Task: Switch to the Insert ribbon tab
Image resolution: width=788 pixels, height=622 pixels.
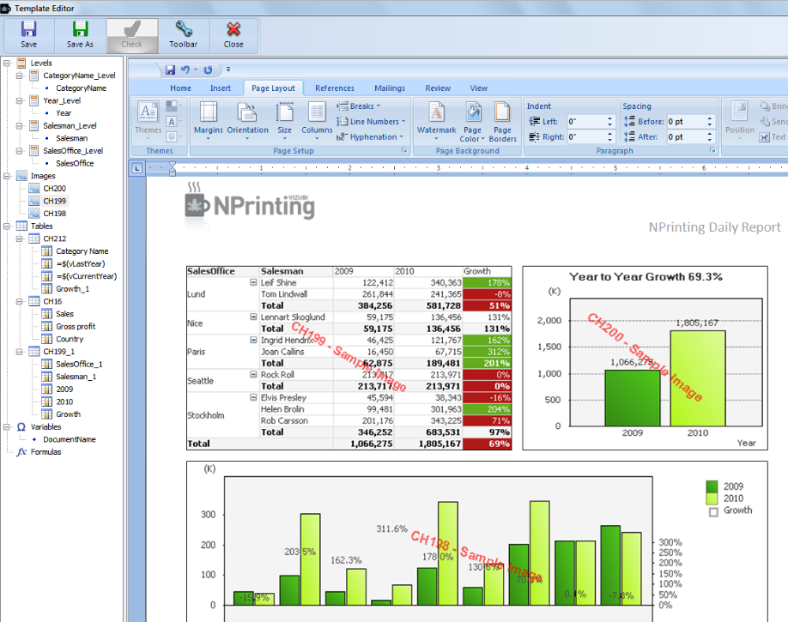Action: coord(221,88)
